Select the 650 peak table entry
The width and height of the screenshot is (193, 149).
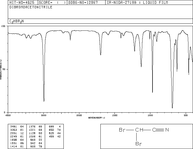pyautogui.click(x=55, y=130)
